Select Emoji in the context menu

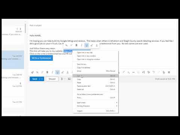(96, 71)
